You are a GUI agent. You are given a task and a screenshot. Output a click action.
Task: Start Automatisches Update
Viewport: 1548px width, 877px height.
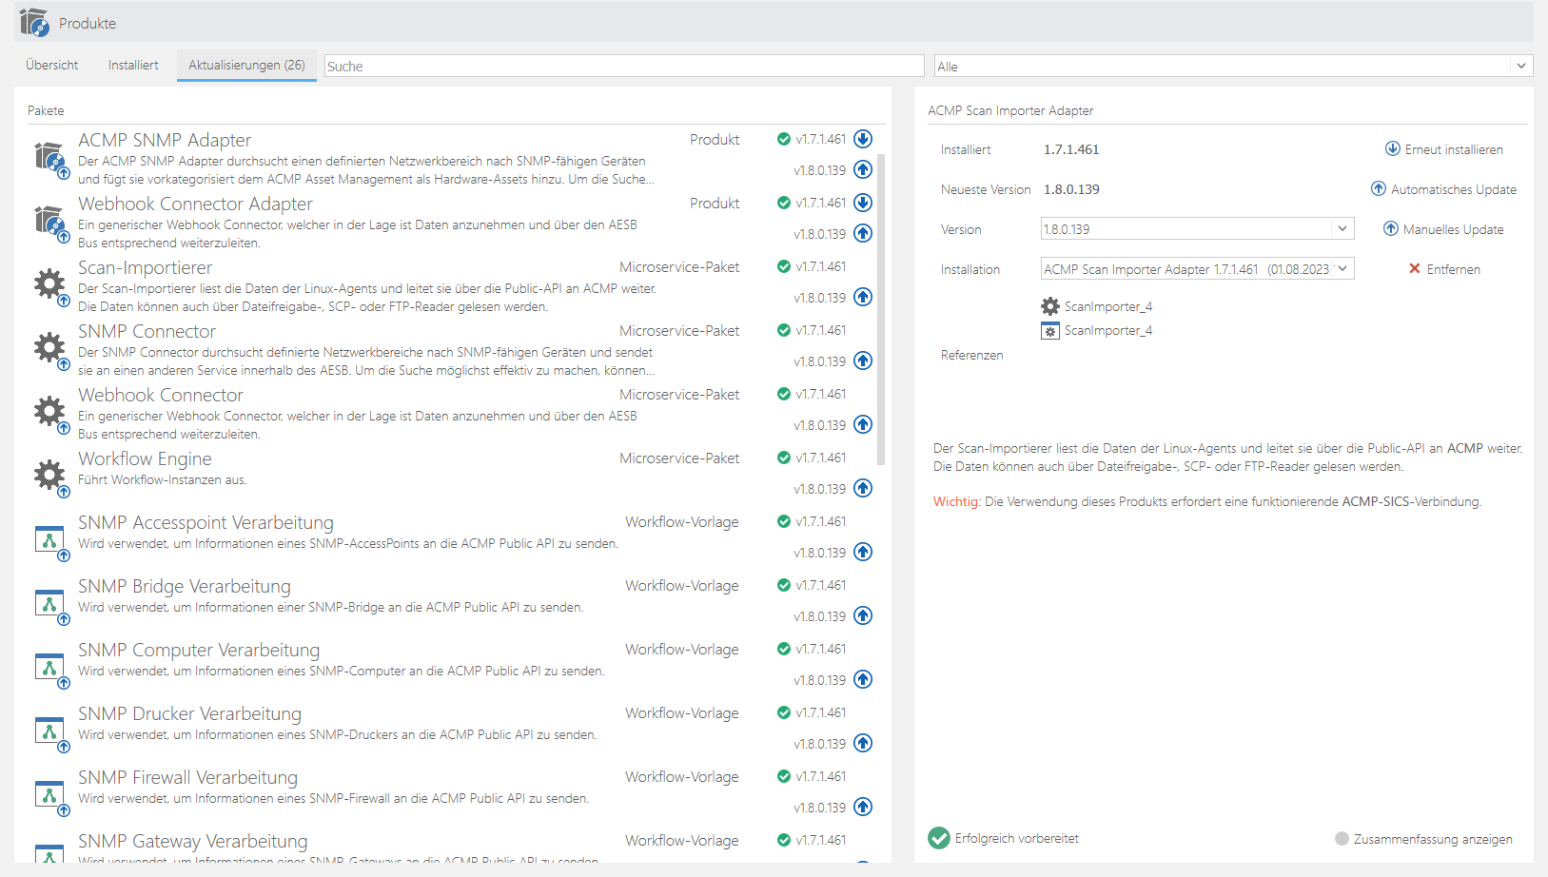point(1443,189)
